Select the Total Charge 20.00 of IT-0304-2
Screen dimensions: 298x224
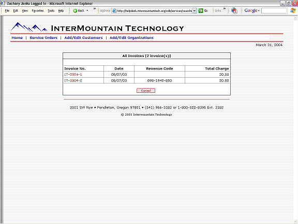(224, 80)
